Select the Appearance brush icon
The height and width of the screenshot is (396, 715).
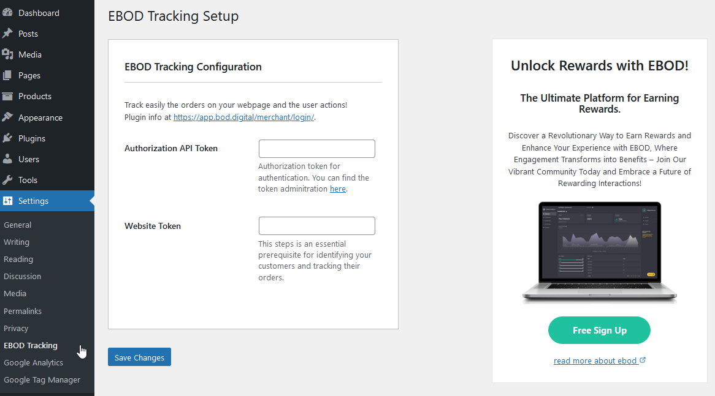(10, 117)
